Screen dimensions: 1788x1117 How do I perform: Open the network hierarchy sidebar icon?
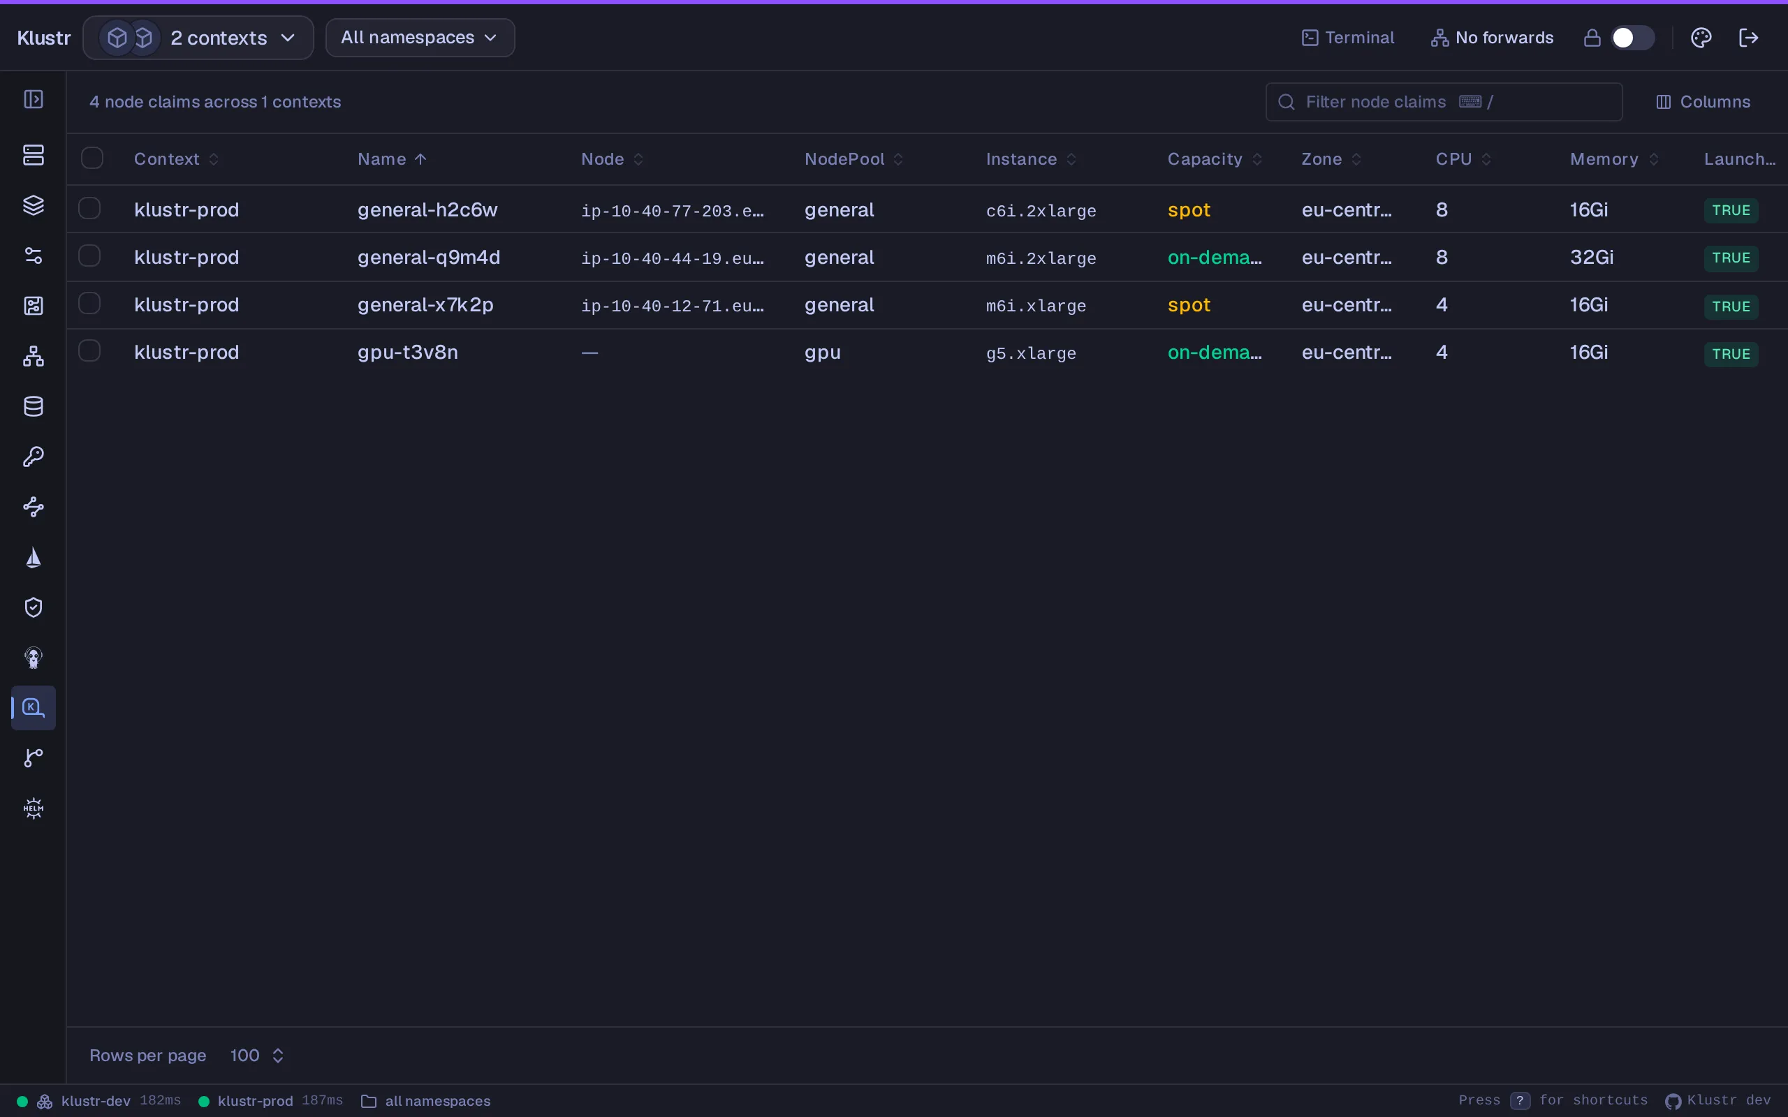[x=34, y=356]
